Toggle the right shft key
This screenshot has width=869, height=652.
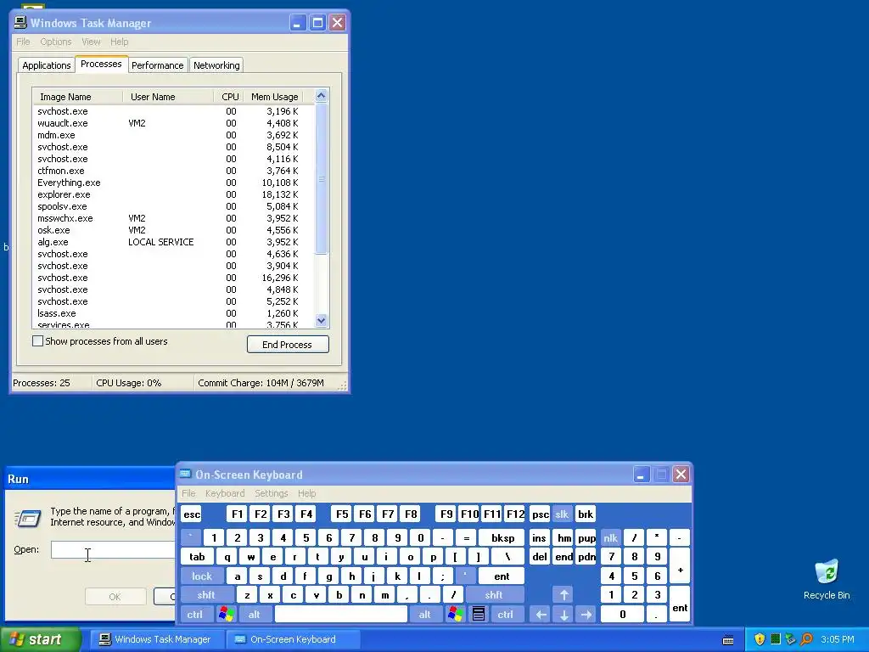[494, 595]
